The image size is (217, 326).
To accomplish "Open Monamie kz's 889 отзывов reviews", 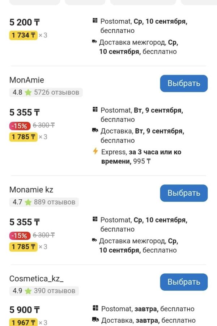I will [55, 202].
